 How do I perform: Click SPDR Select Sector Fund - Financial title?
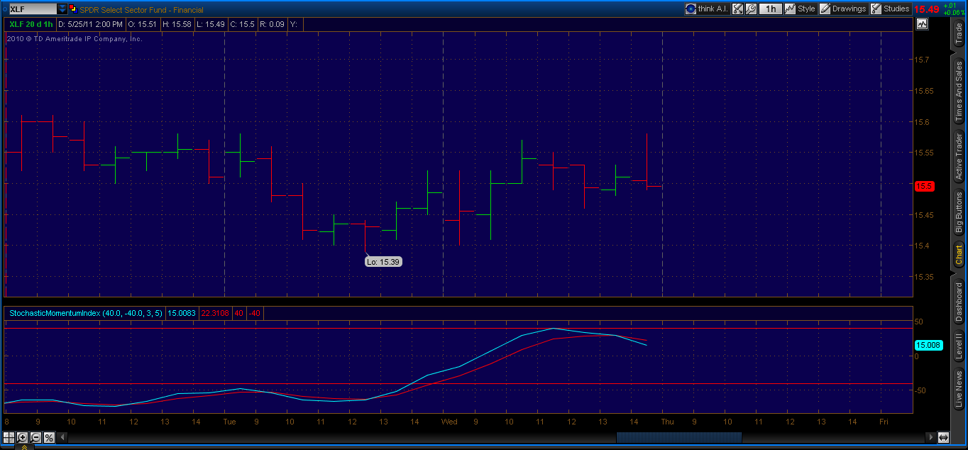[x=141, y=10]
